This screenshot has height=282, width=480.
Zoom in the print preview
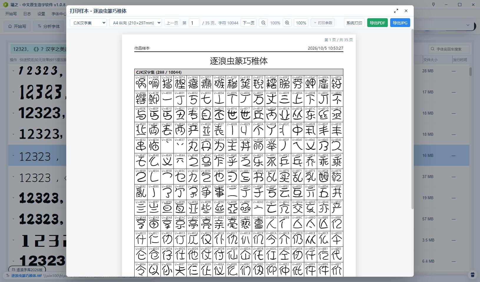[287, 23]
